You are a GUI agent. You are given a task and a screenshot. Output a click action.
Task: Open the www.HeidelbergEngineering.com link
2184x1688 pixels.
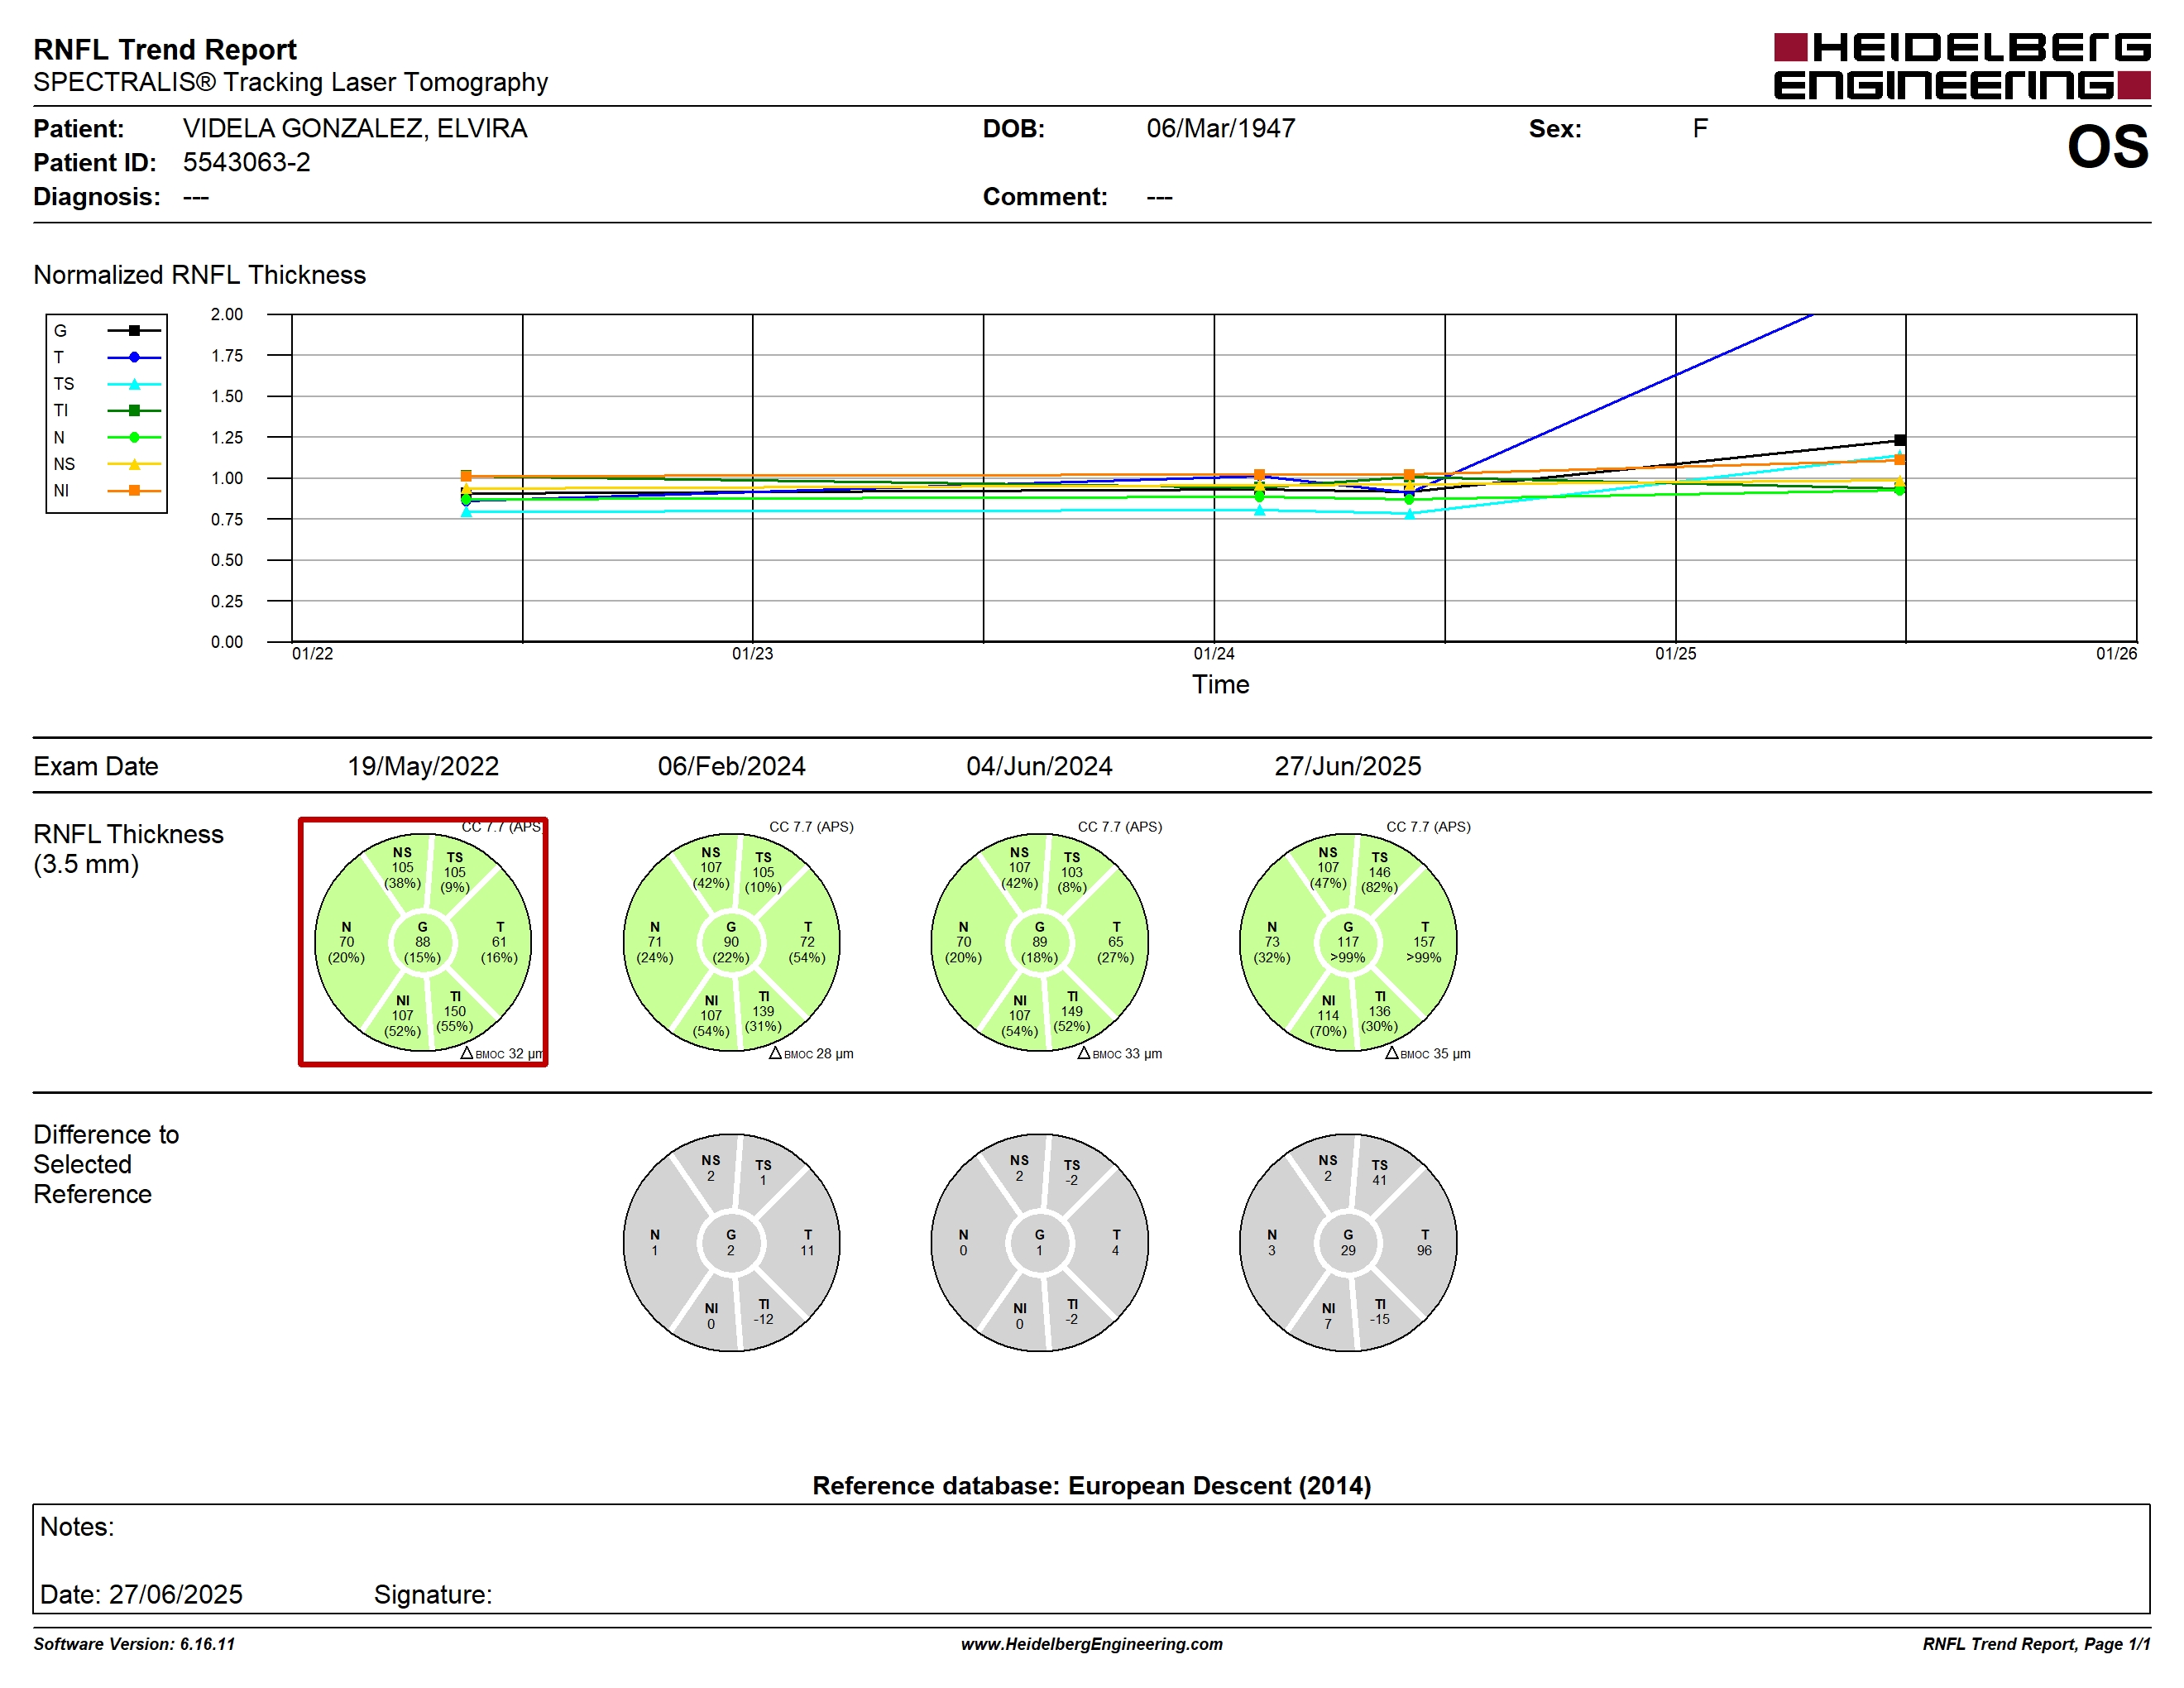coord(1091,1643)
